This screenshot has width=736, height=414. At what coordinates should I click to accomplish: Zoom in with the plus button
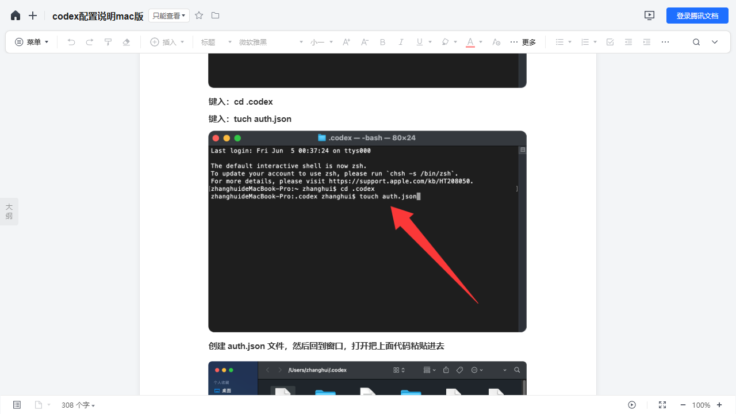[x=719, y=405]
